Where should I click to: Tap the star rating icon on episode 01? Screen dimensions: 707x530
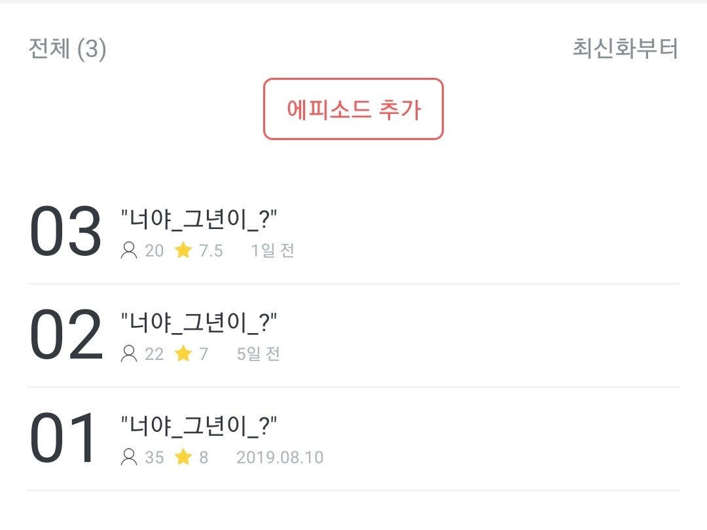pos(183,457)
